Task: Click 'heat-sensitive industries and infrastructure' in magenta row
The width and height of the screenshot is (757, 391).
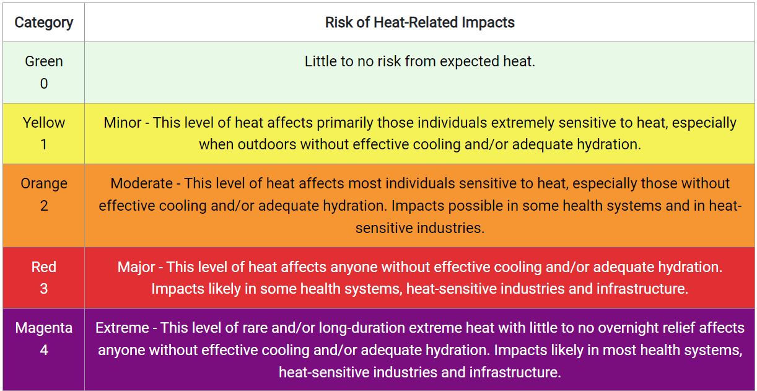Action: point(420,372)
